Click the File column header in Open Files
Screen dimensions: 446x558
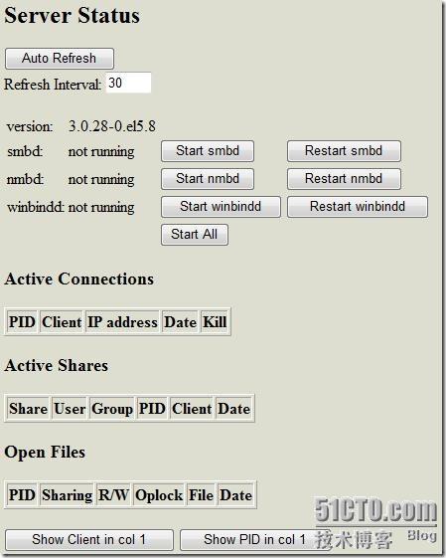[201, 494]
